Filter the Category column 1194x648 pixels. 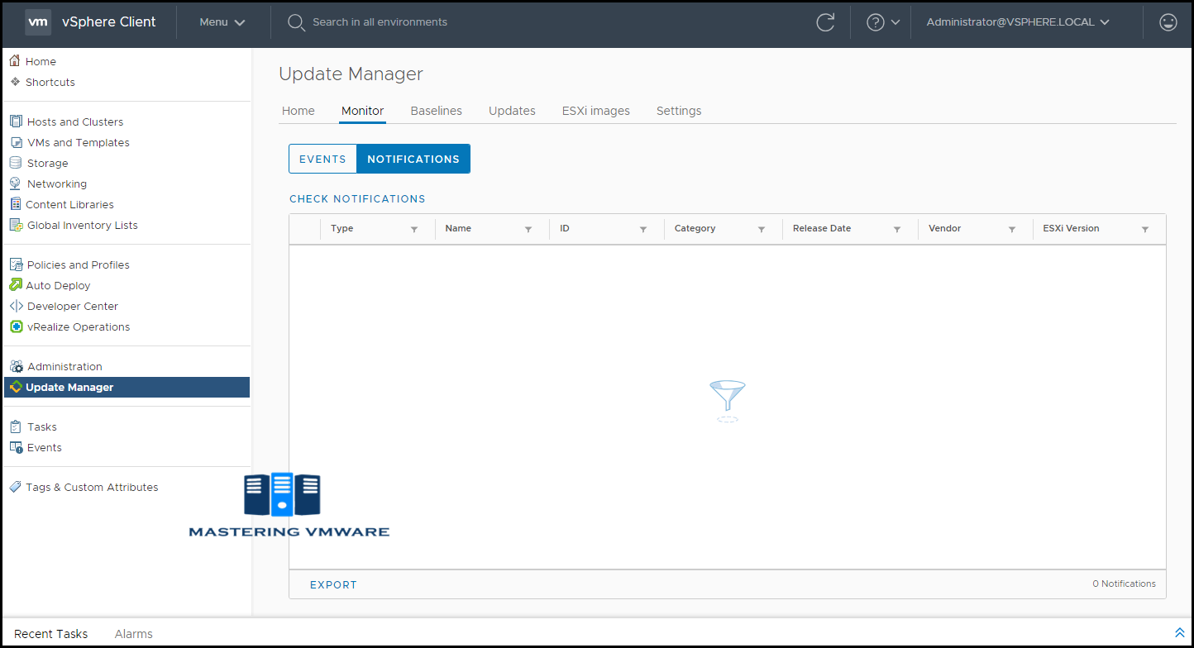(762, 230)
